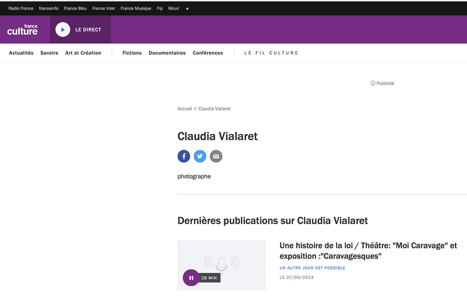Go to franceinfo from top bar

pos(49,8)
